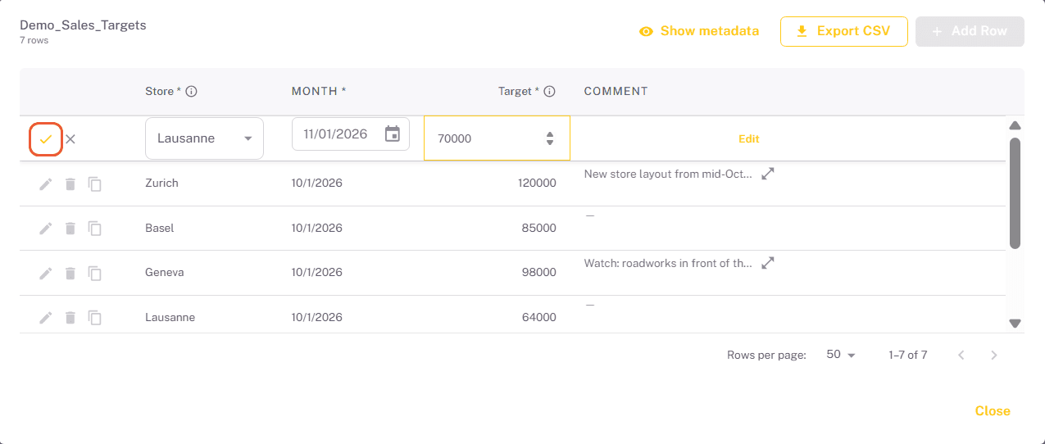Edit the Lausanne 64000 row with the pencil icon
This screenshot has width=1045, height=444.
[x=46, y=317]
